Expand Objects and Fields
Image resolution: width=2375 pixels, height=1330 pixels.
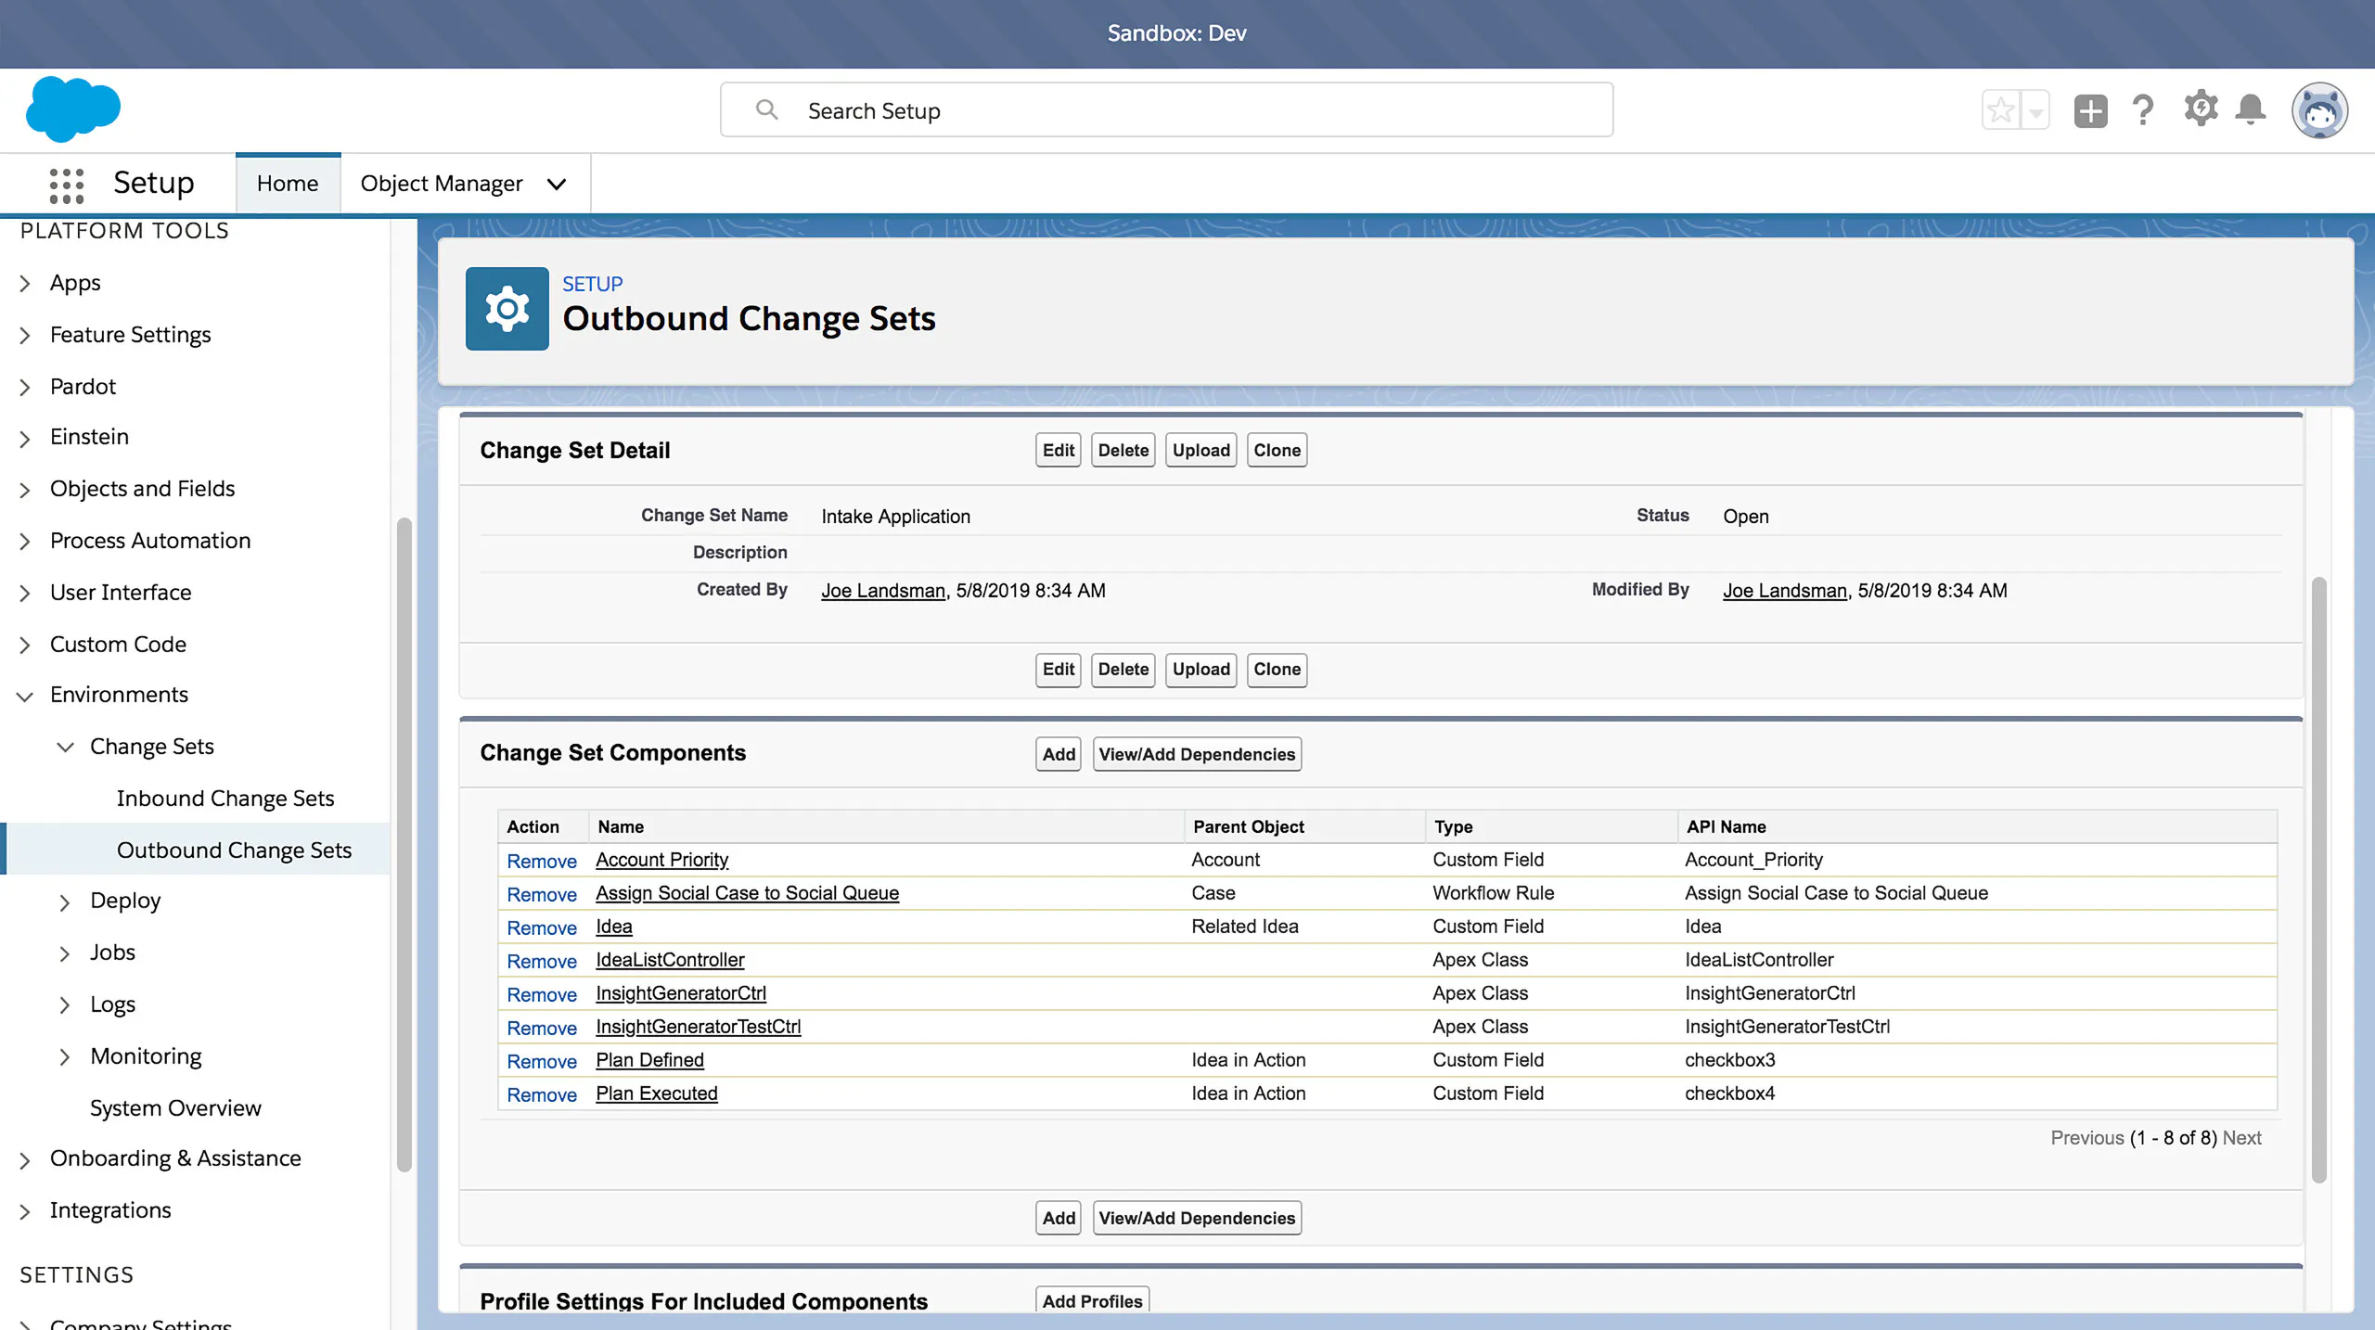click(x=25, y=490)
